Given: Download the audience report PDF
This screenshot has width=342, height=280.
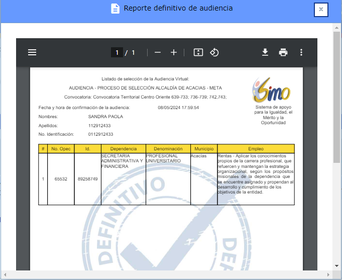Looking at the screenshot, I should [x=265, y=52].
